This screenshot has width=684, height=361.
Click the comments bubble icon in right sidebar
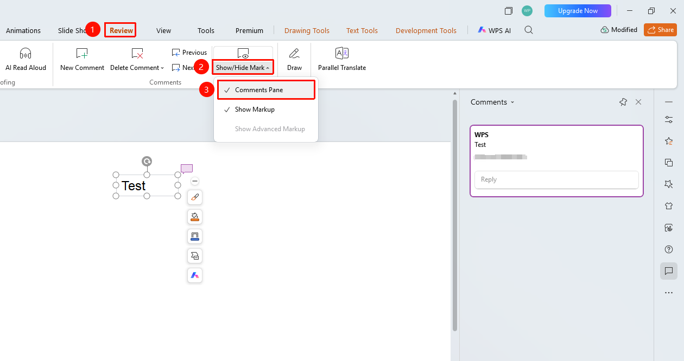coord(669,271)
